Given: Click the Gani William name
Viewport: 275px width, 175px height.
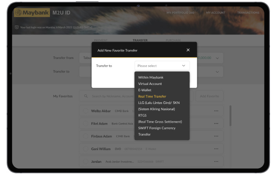Looking at the screenshot, I should [101, 149].
